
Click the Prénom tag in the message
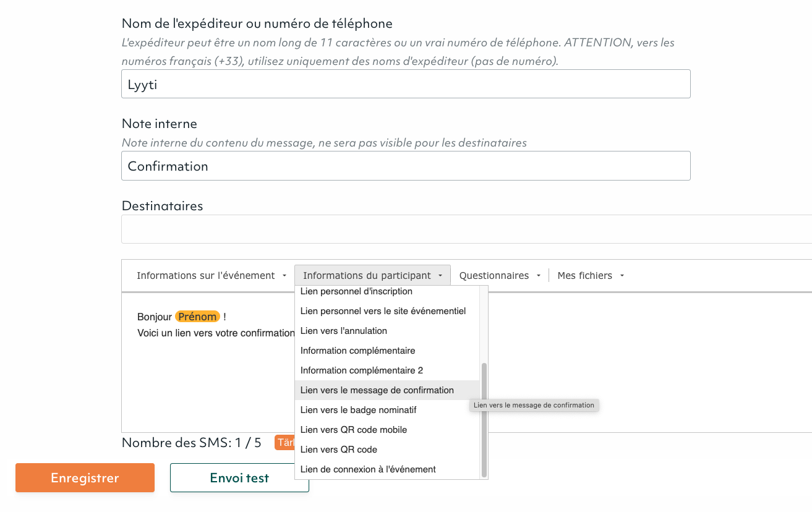point(197,317)
